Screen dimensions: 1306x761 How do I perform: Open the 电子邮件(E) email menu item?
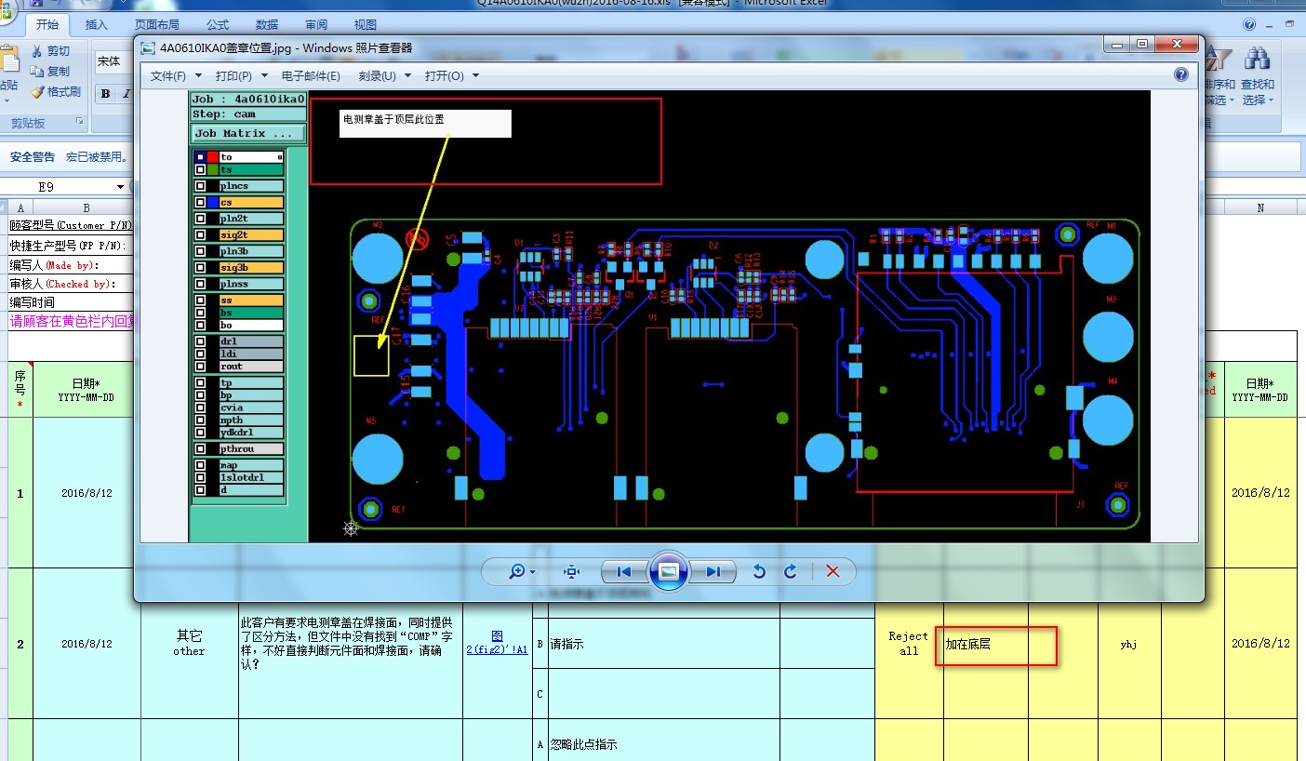(x=311, y=75)
